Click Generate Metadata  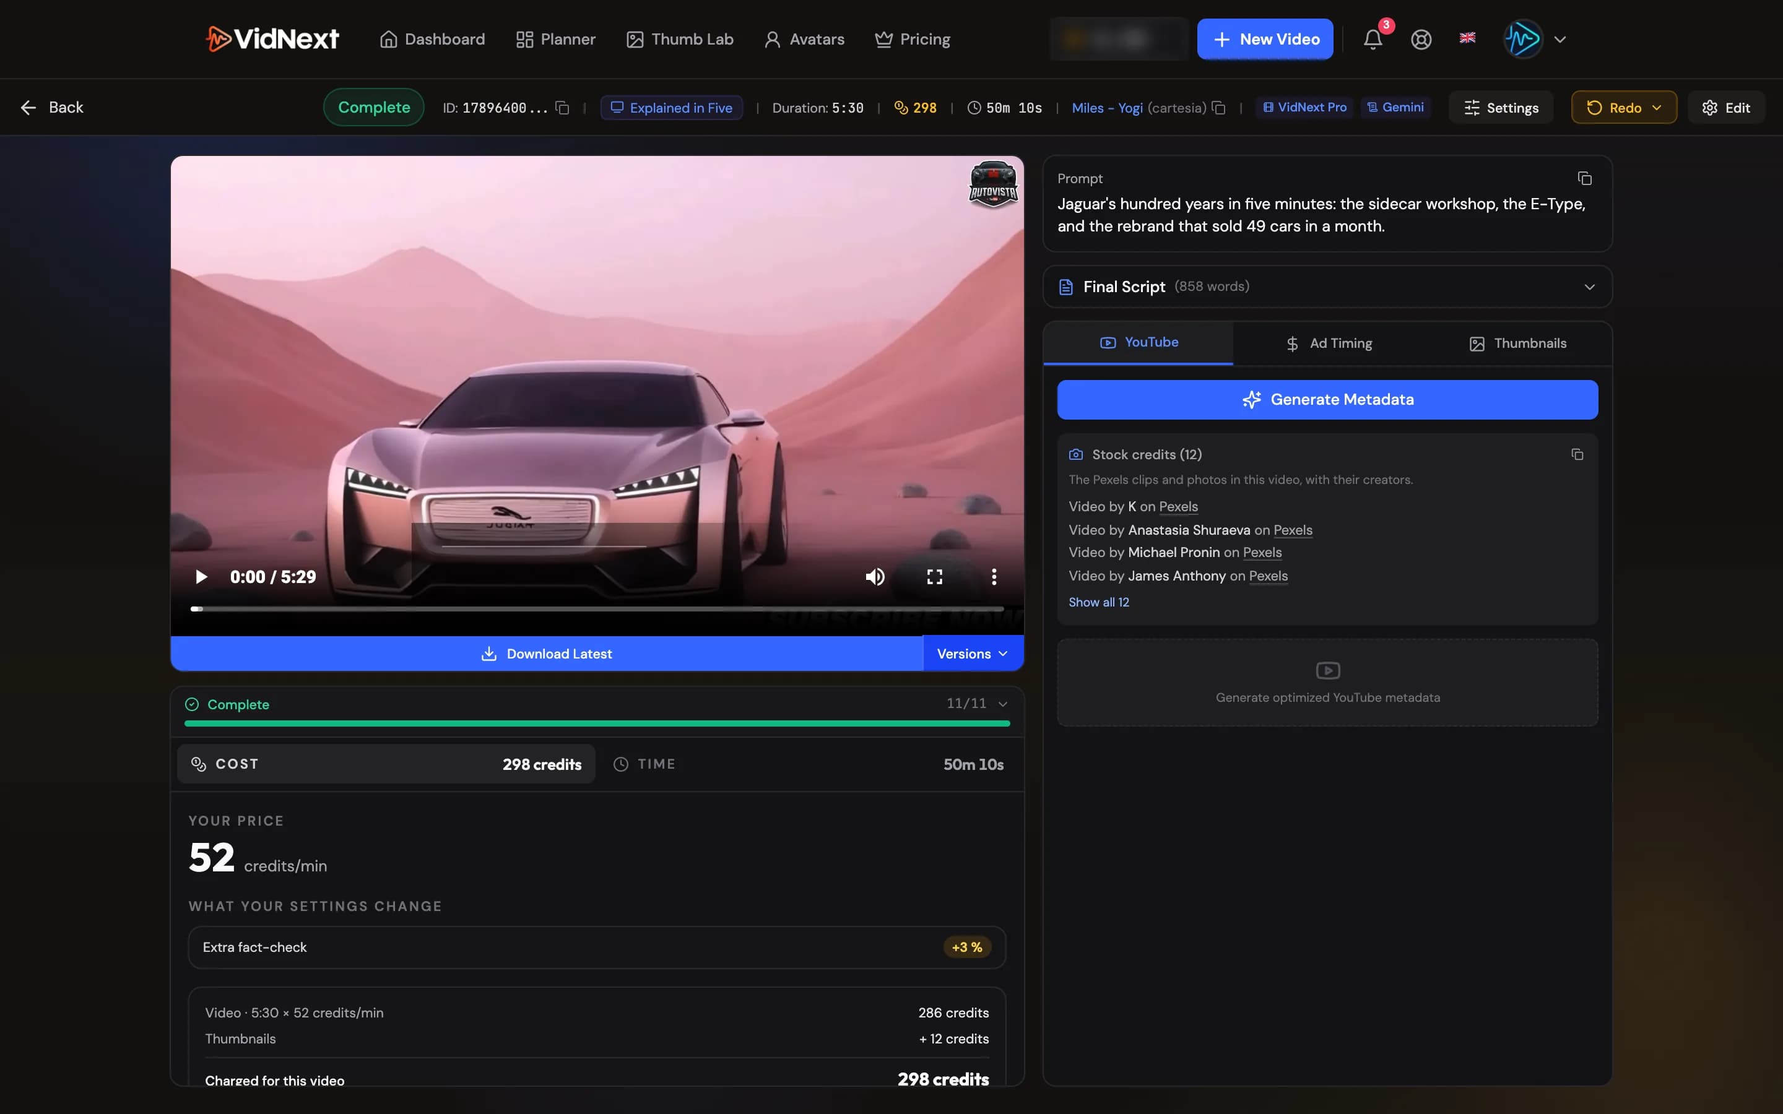tap(1327, 399)
